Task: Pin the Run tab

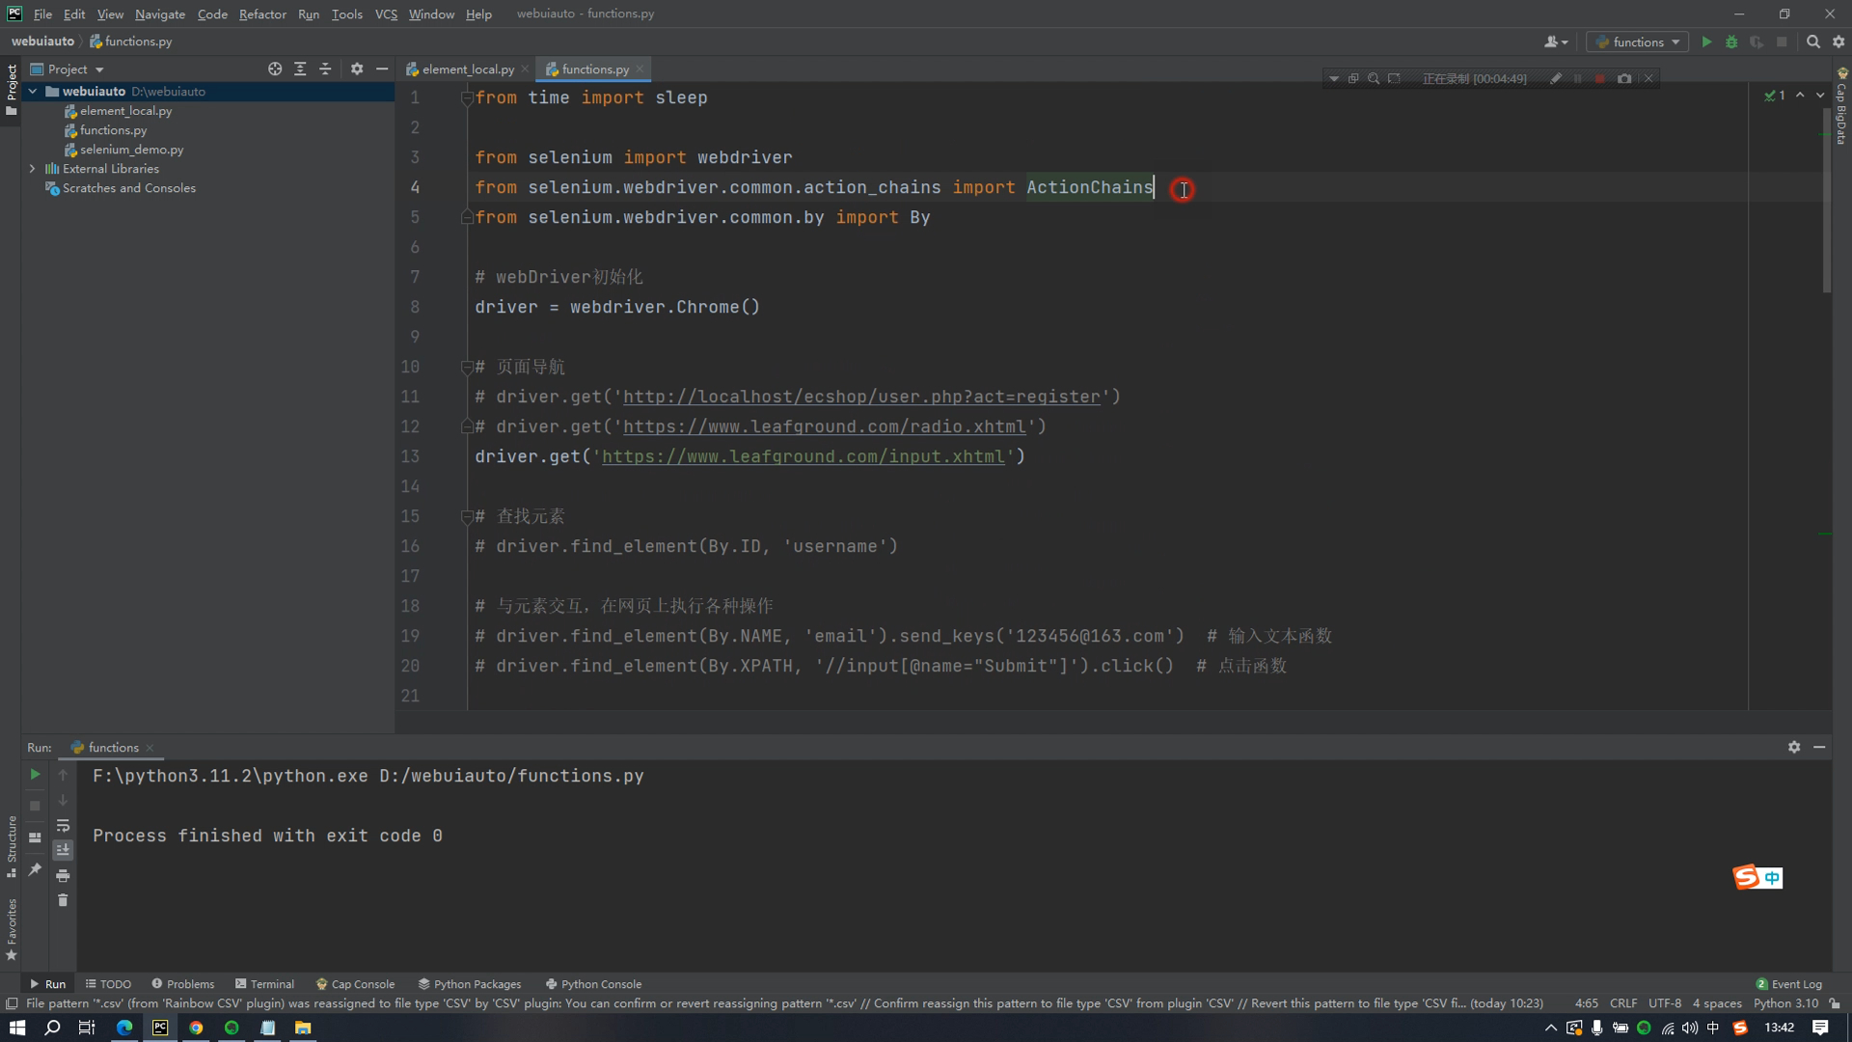Action: [x=35, y=869]
